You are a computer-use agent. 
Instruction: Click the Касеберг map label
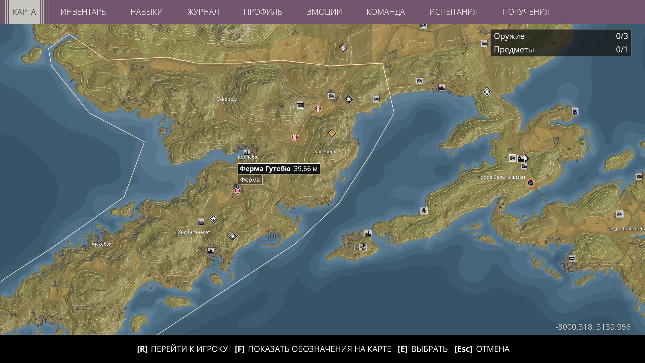(x=325, y=152)
